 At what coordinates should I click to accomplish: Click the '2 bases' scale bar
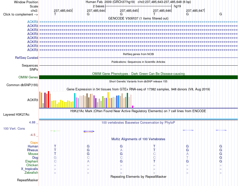(x=138, y=6)
